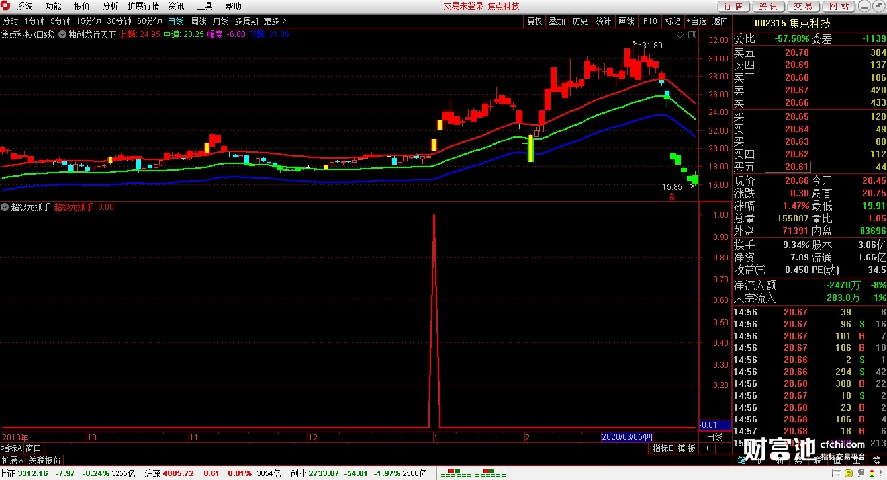Click the 资讯 button in title bar

(x=768, y=6)
